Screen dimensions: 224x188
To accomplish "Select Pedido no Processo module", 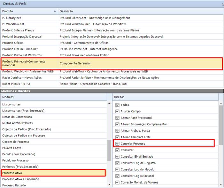I will [54, 160].
